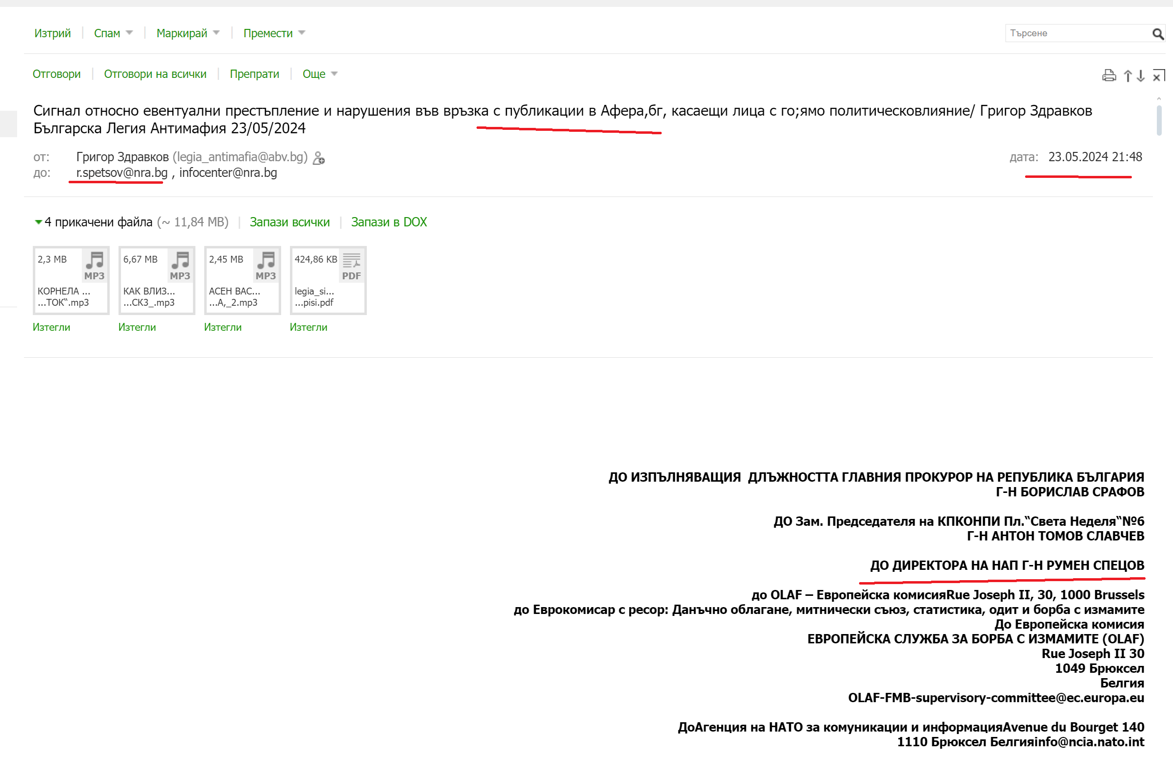Screen dimensions: 1173x759
Task: Expand the Спам dropdown arrow
Action: (129, 33)
